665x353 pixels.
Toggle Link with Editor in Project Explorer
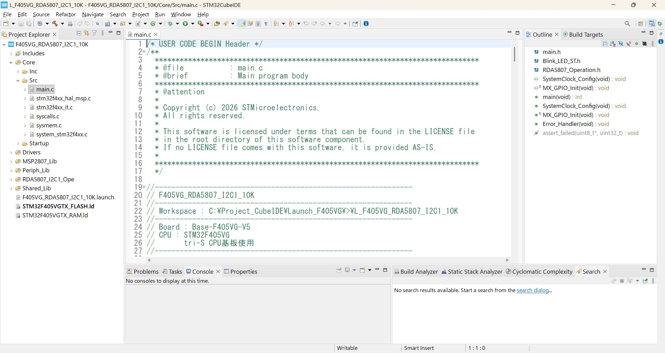[86, 33]
